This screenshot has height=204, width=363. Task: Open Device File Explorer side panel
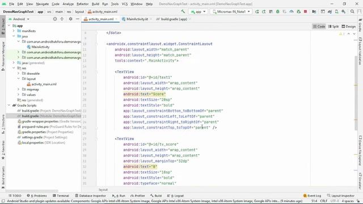point(360,150)
